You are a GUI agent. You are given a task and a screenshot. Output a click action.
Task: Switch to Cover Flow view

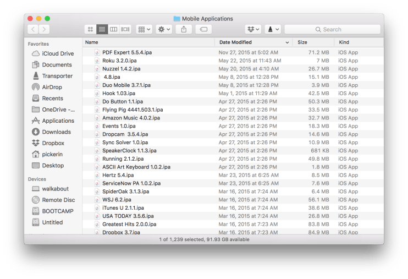(x=125, y=29)
